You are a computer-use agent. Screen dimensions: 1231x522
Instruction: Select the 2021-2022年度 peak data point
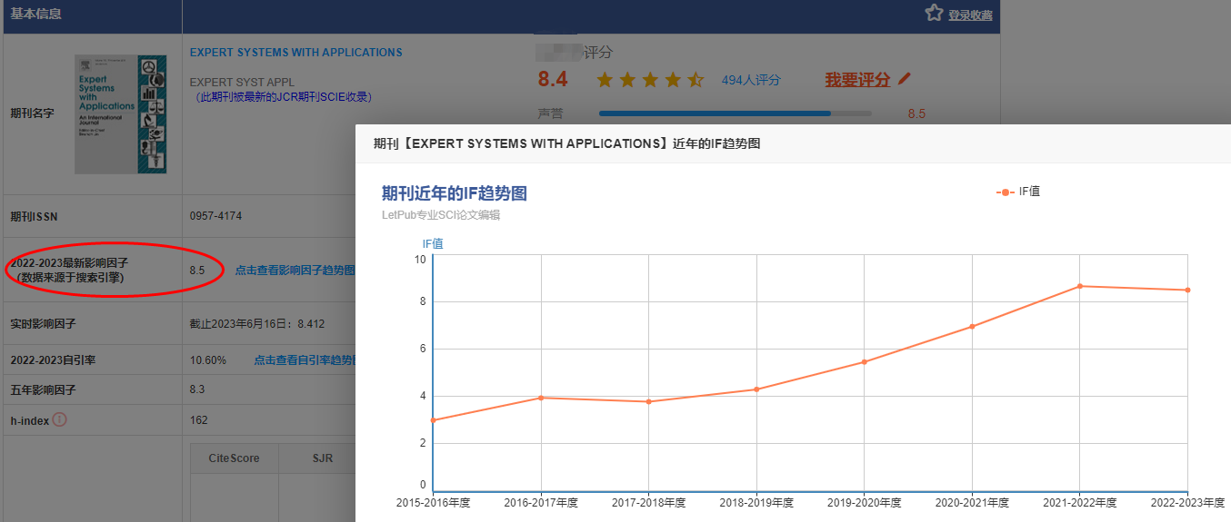(x=1080, y=286)
